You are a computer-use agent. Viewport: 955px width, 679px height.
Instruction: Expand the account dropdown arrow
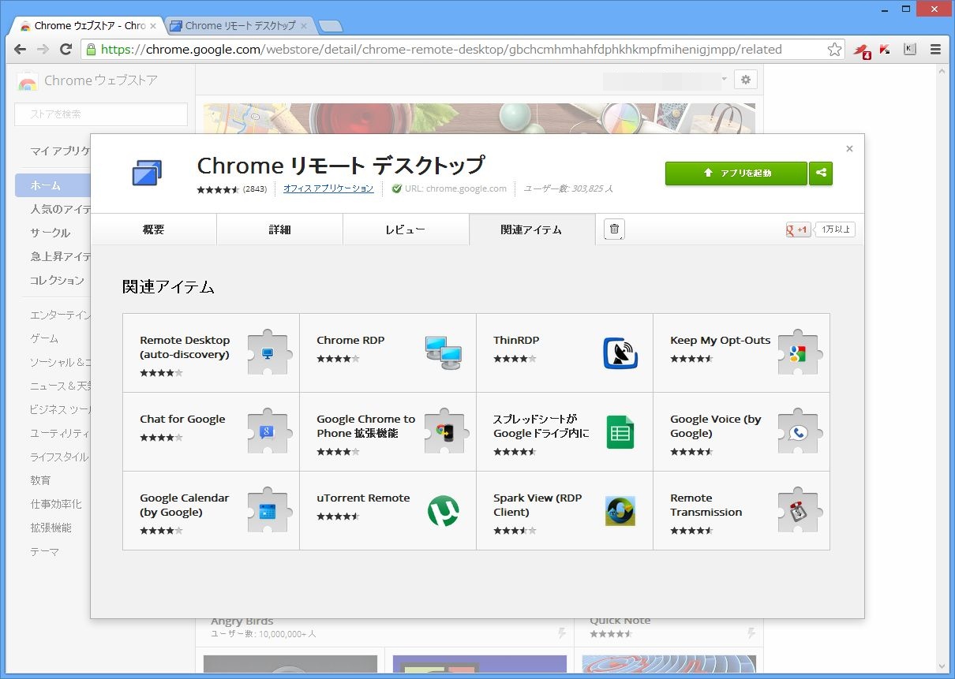click(x=724, y=80)
